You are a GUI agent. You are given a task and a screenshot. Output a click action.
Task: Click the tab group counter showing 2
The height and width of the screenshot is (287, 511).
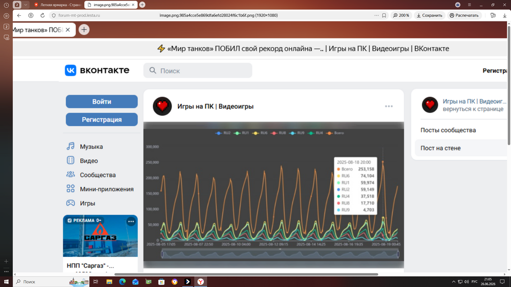point(17,5)
